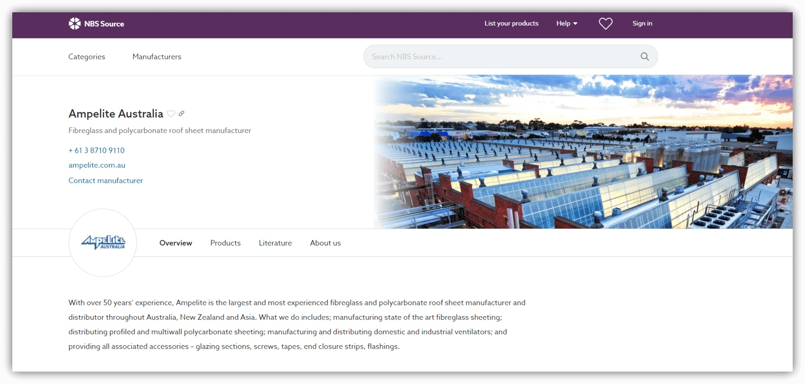
Task: Open the Categories menu
Action: pyautogui.click(x=87, y=57)
